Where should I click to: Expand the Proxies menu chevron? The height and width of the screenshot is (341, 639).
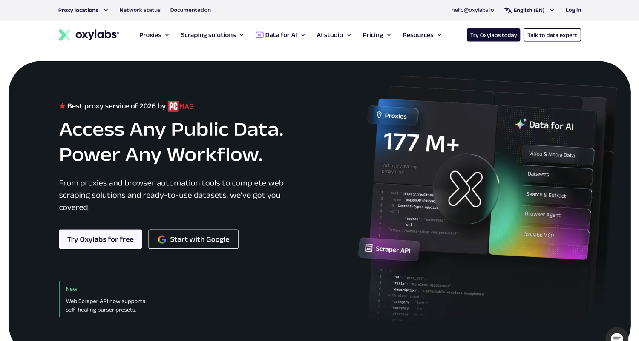(167, 35)
